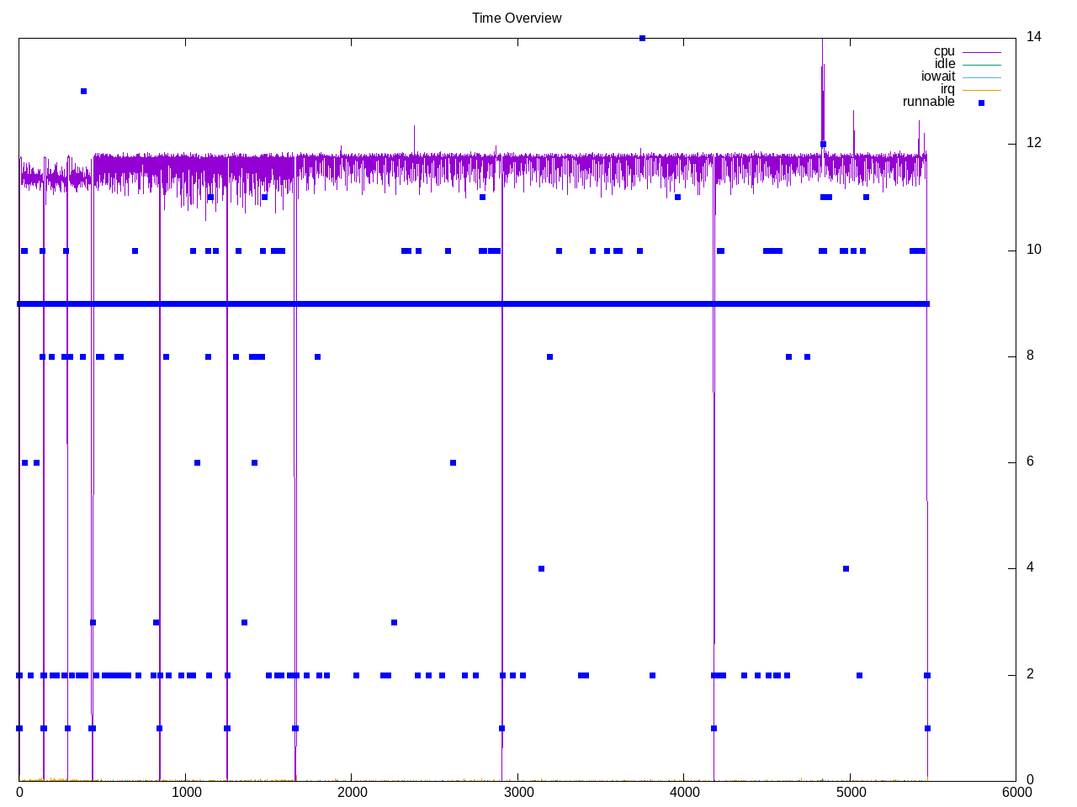Viewport: 1077px width, 807px height.
Task: Click the runnable data point at value 14
Action: click(x=642, y=38)
